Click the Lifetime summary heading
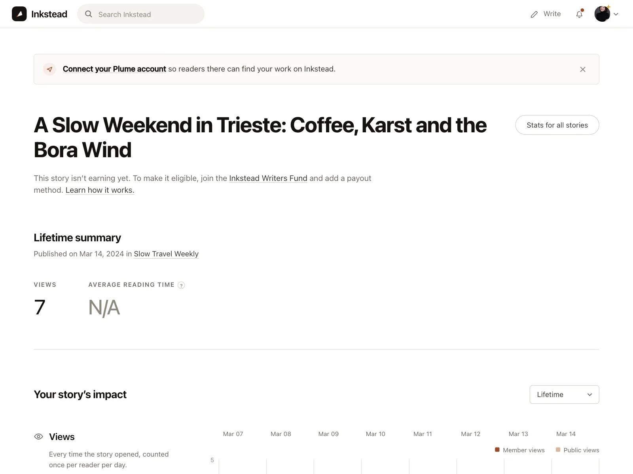 [x=77, y=238]
